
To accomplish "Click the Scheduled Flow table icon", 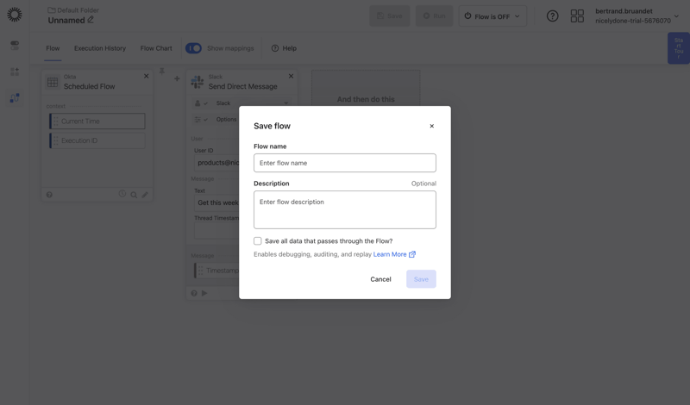I will click(53, 82).
